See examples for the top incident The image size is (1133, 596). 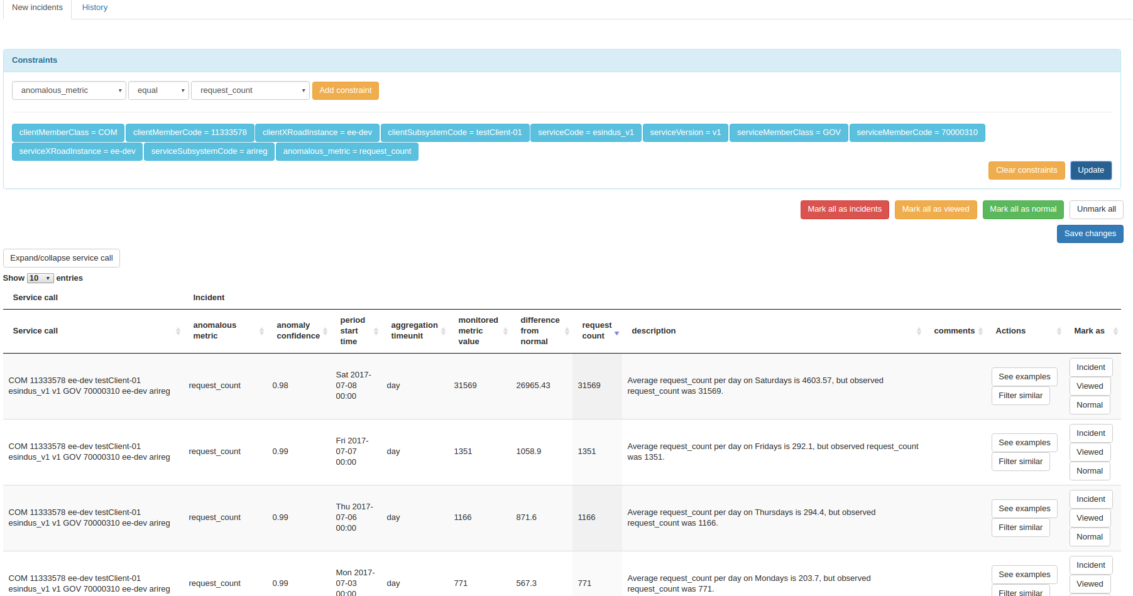coord(1024,376)
